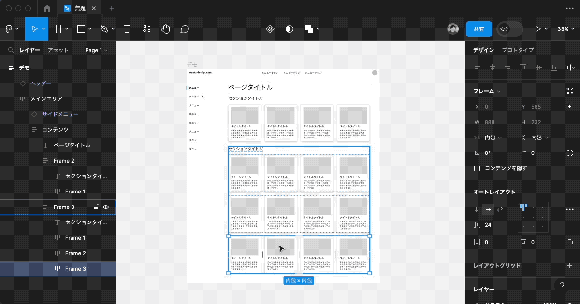Image resolution: width=580 pixels, height=304 pixels.
Task: Set auto layout direction to horizontal
Action: (x=488, y=209)
